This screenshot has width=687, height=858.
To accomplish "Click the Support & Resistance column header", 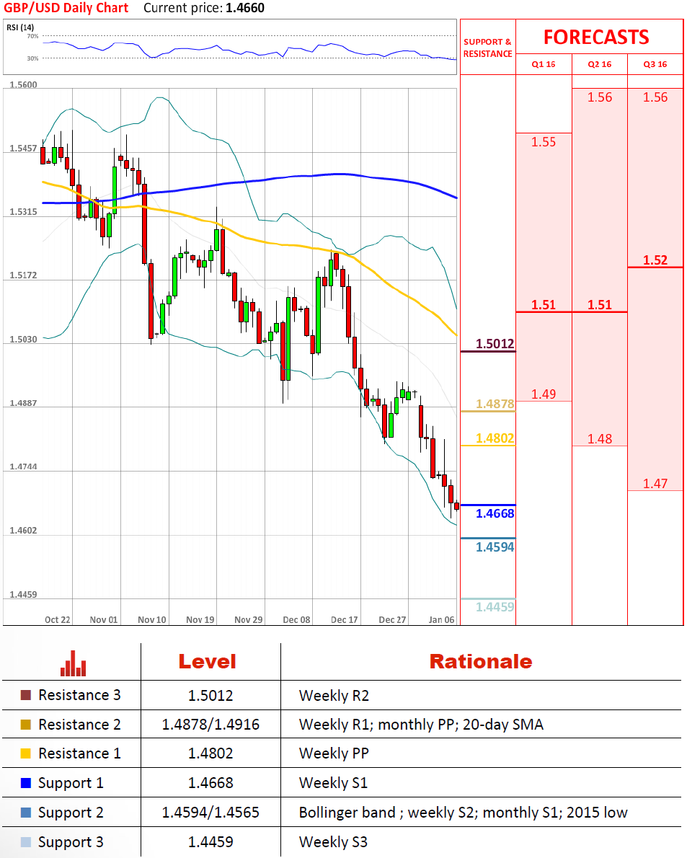I will pos(488,48).
